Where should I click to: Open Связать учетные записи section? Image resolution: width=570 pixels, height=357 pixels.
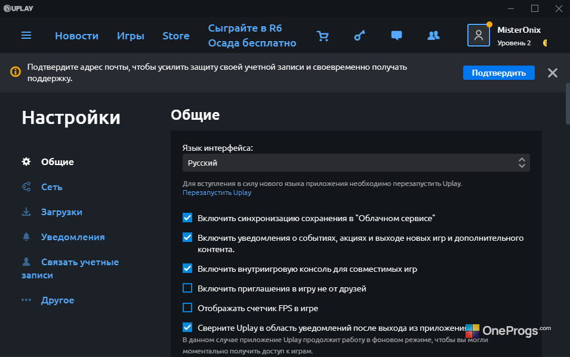tap(70, 268)
